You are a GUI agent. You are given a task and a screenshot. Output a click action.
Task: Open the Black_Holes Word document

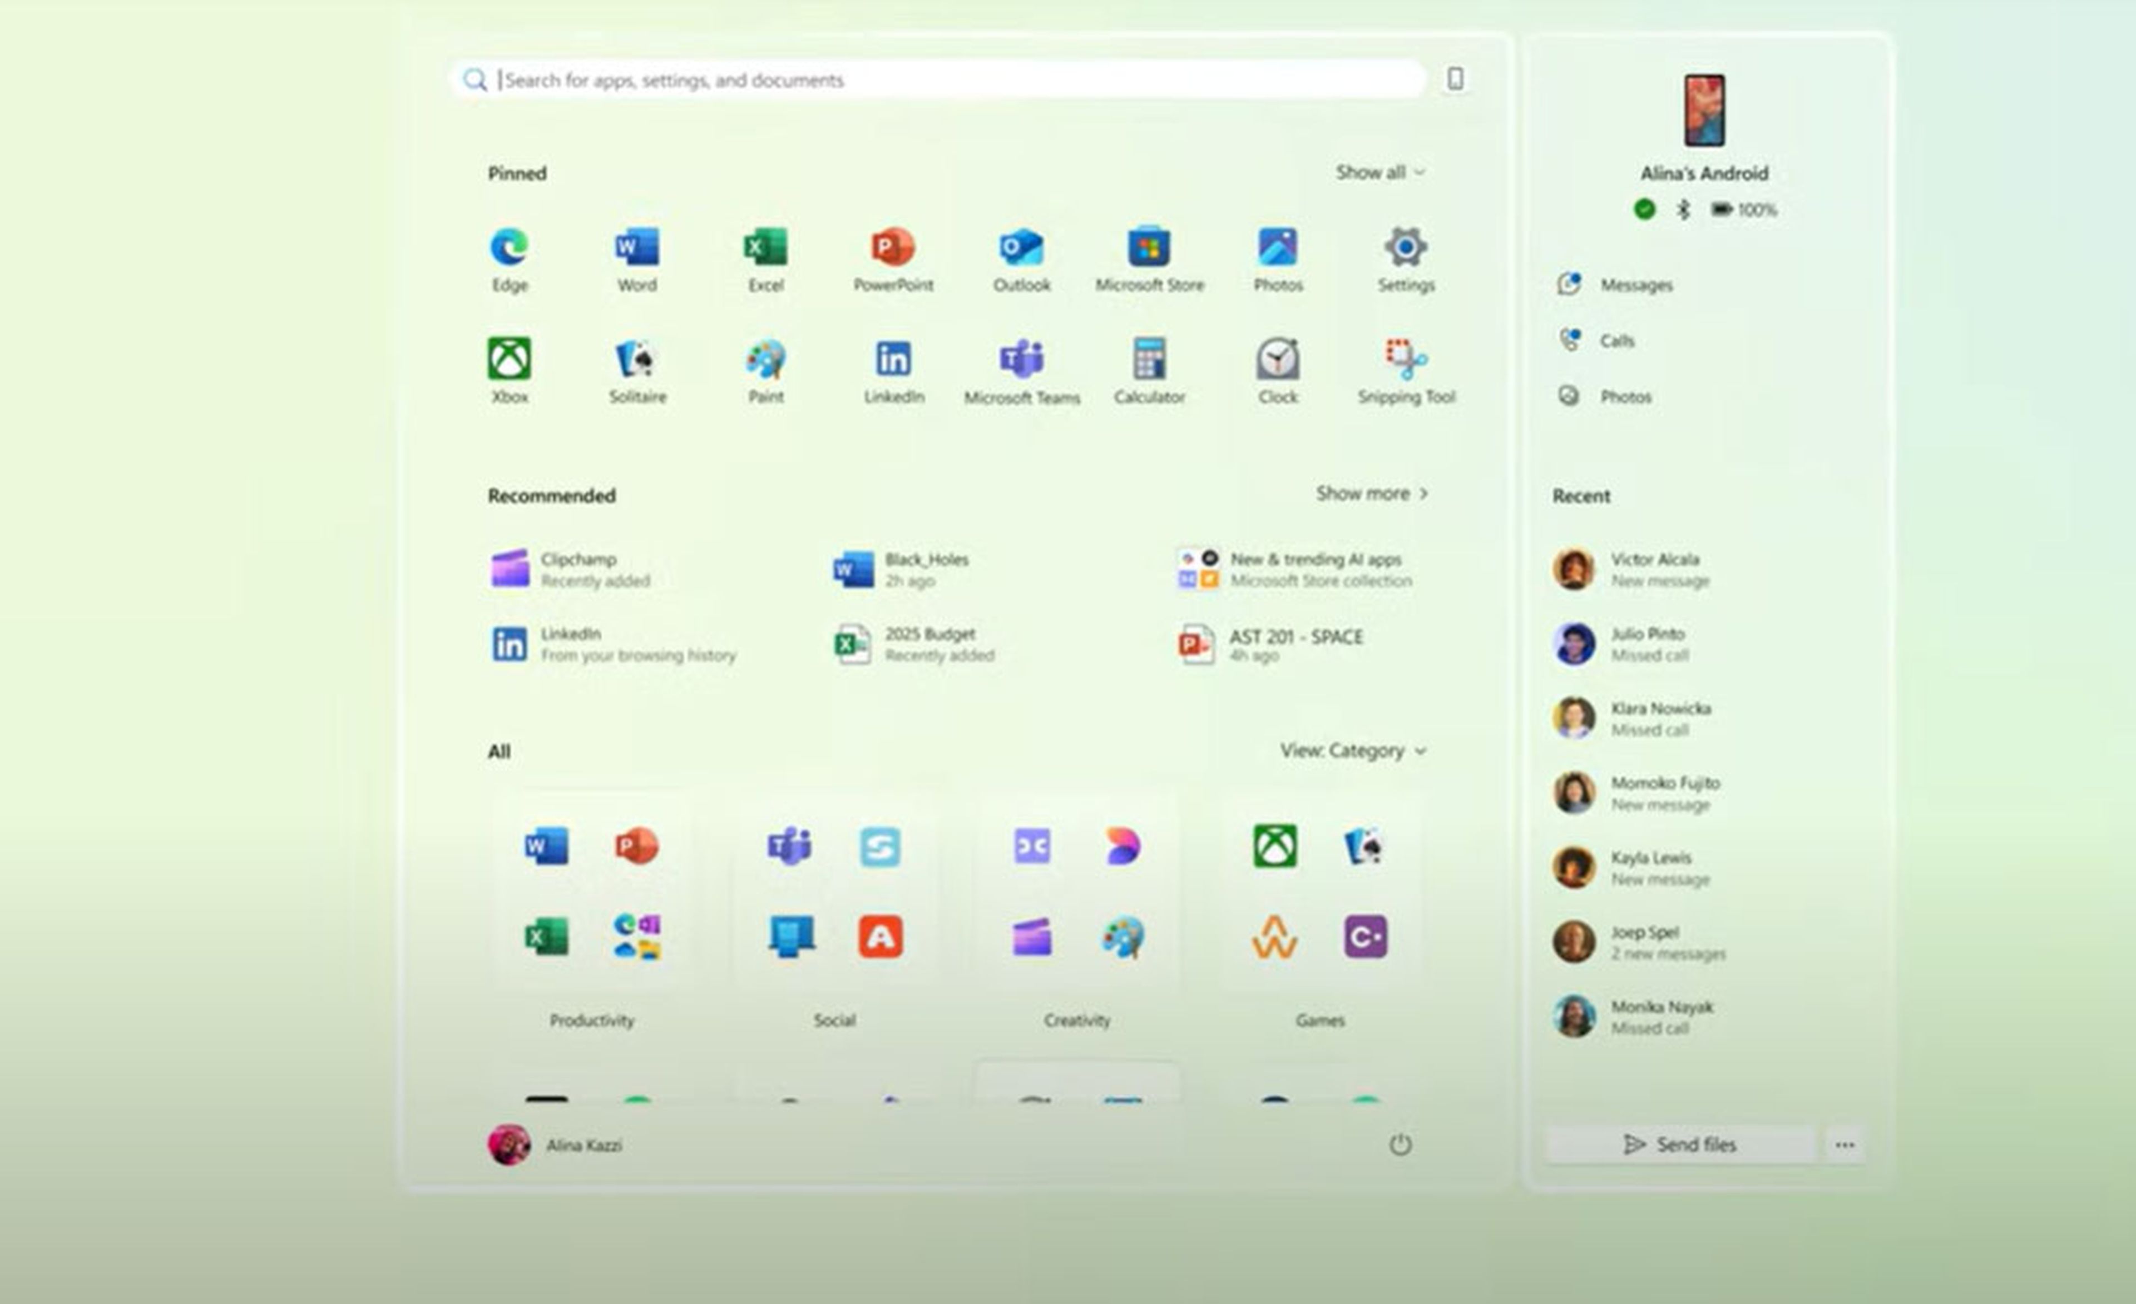point(902,569)
